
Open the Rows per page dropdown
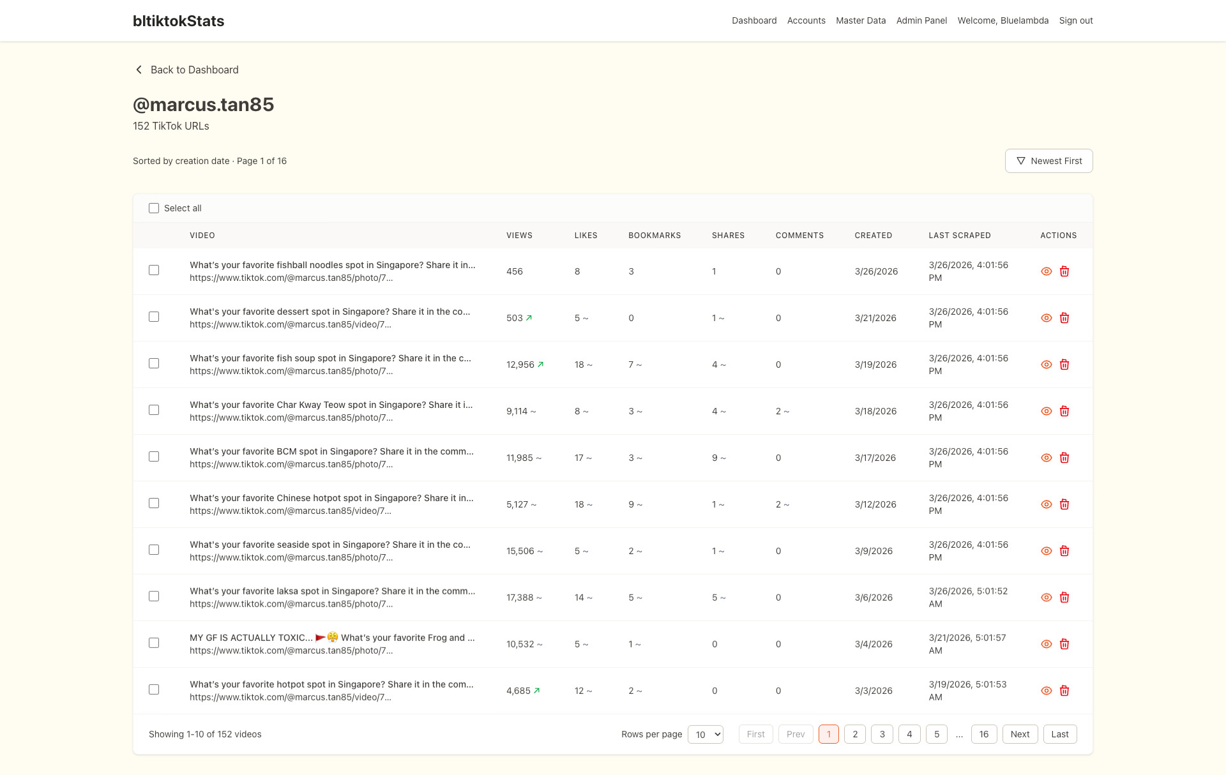click(705, 734)
